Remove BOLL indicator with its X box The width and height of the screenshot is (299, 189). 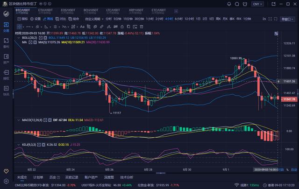45,38
